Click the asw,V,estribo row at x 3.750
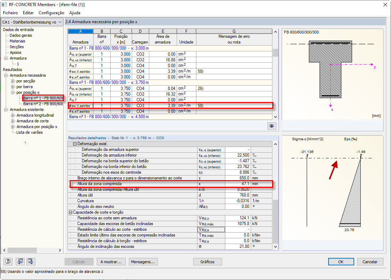 click(x=170, y=106)
